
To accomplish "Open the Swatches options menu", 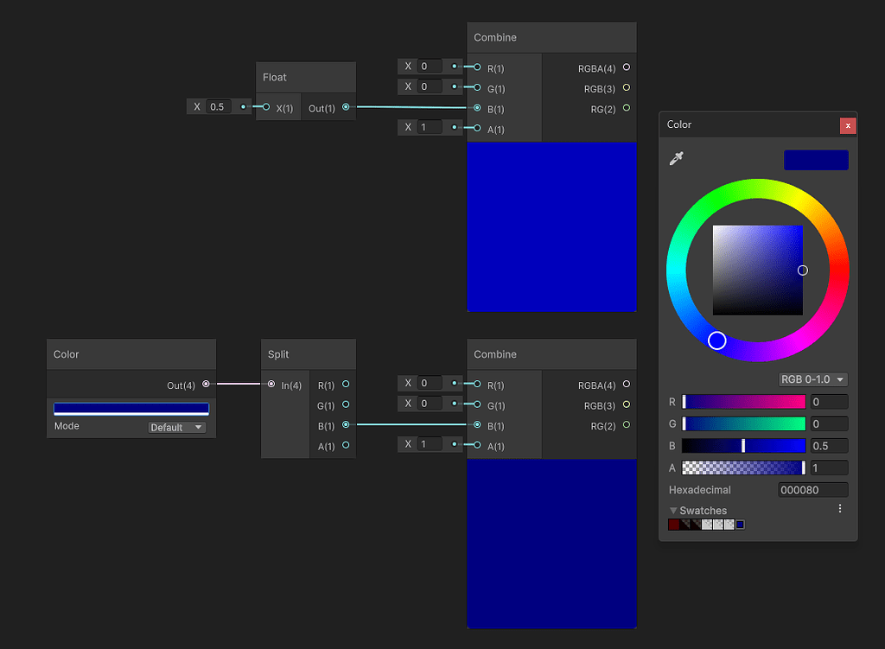I will 839,508.
